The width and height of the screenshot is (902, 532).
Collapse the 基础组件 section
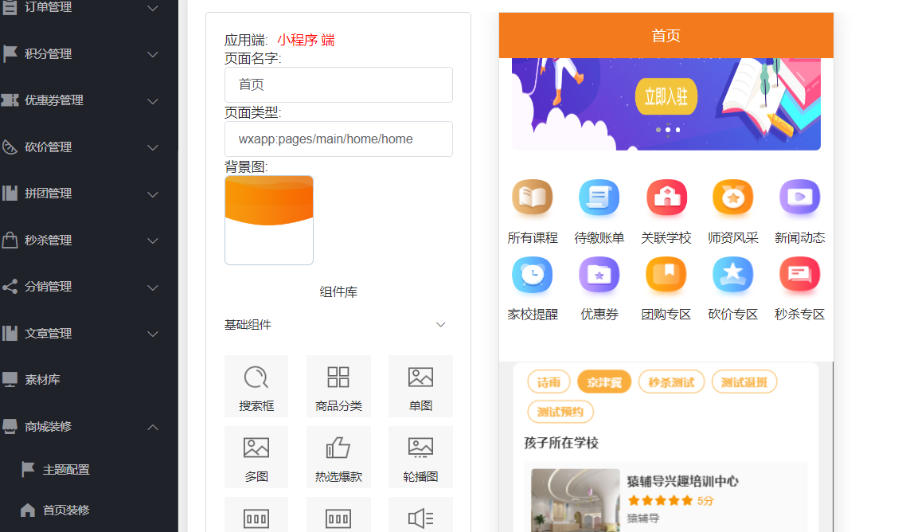click(440, 325)
